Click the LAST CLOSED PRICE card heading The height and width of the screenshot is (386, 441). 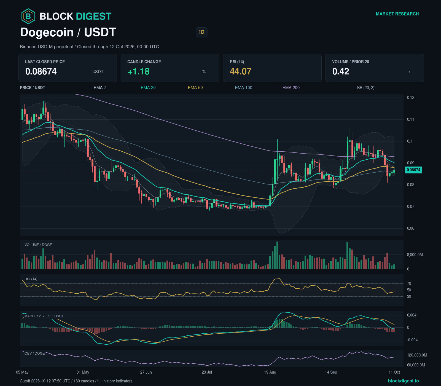(x=45, y=62)
